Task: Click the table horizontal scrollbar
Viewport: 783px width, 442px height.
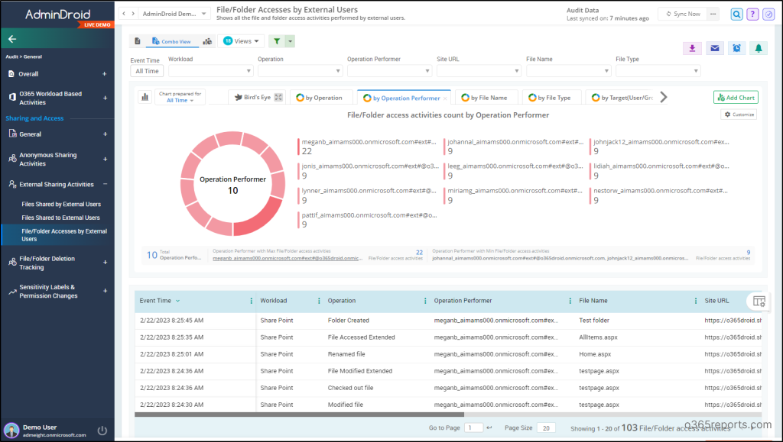Action: (x=299, y=415)
